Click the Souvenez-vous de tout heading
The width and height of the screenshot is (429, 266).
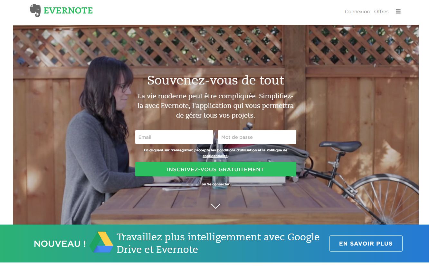216,80
